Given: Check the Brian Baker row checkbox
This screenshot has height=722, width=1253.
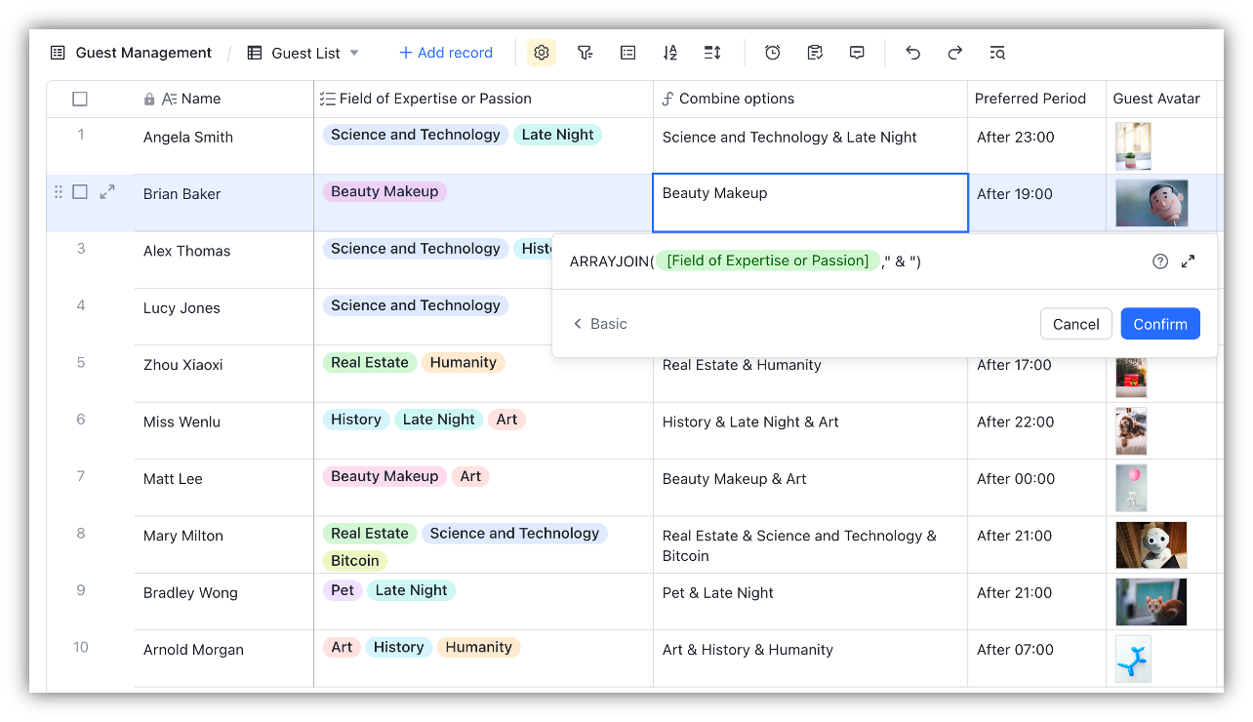Looking at the screenshot, I should click(x=80, y=192).
